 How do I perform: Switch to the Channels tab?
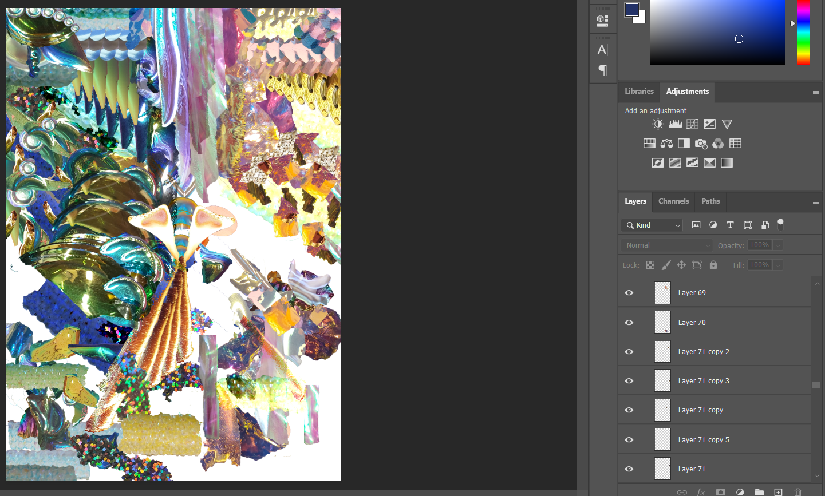[x=673, y=201]
